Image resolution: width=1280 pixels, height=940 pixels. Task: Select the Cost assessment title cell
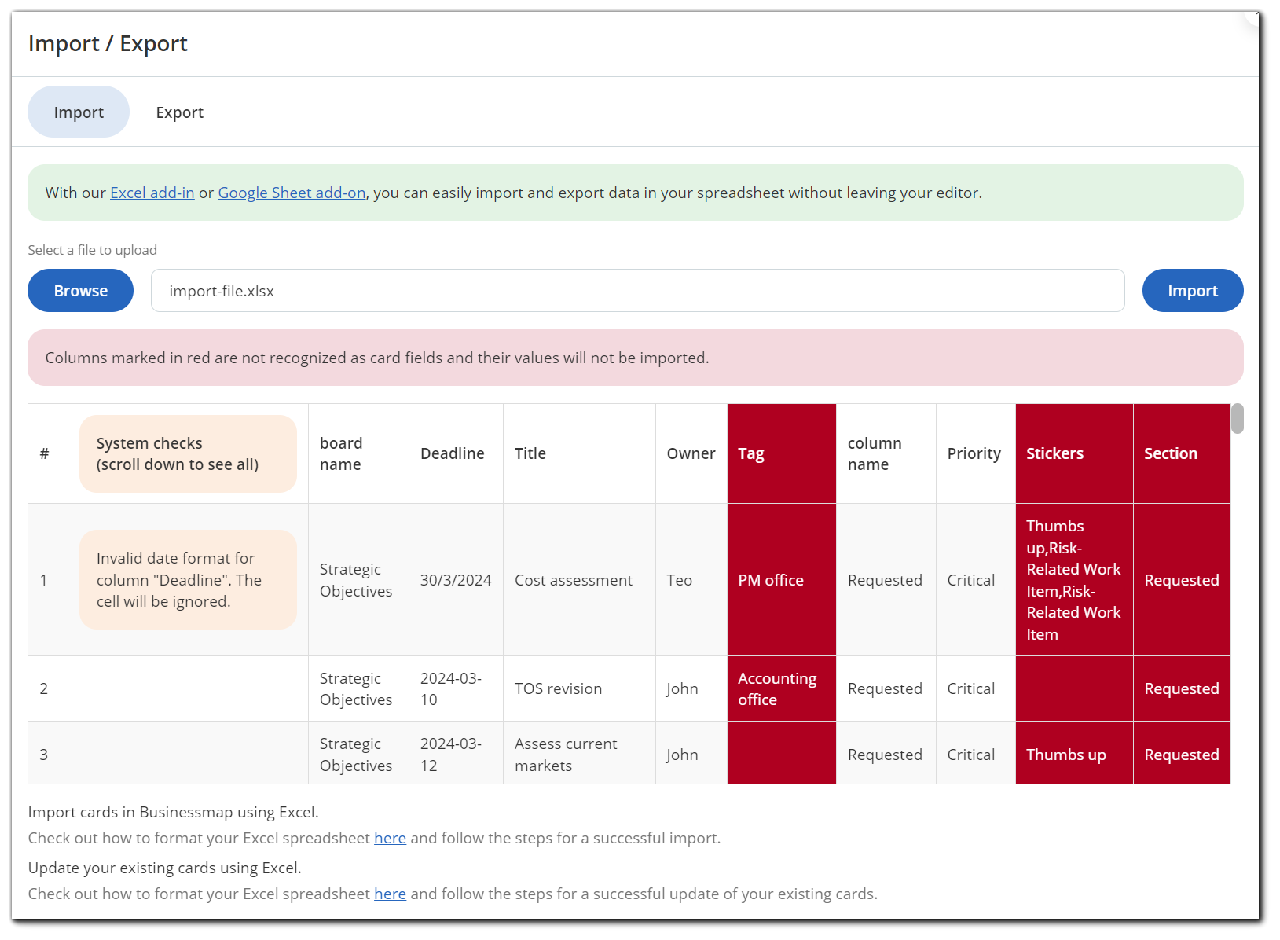coord(574,580)
